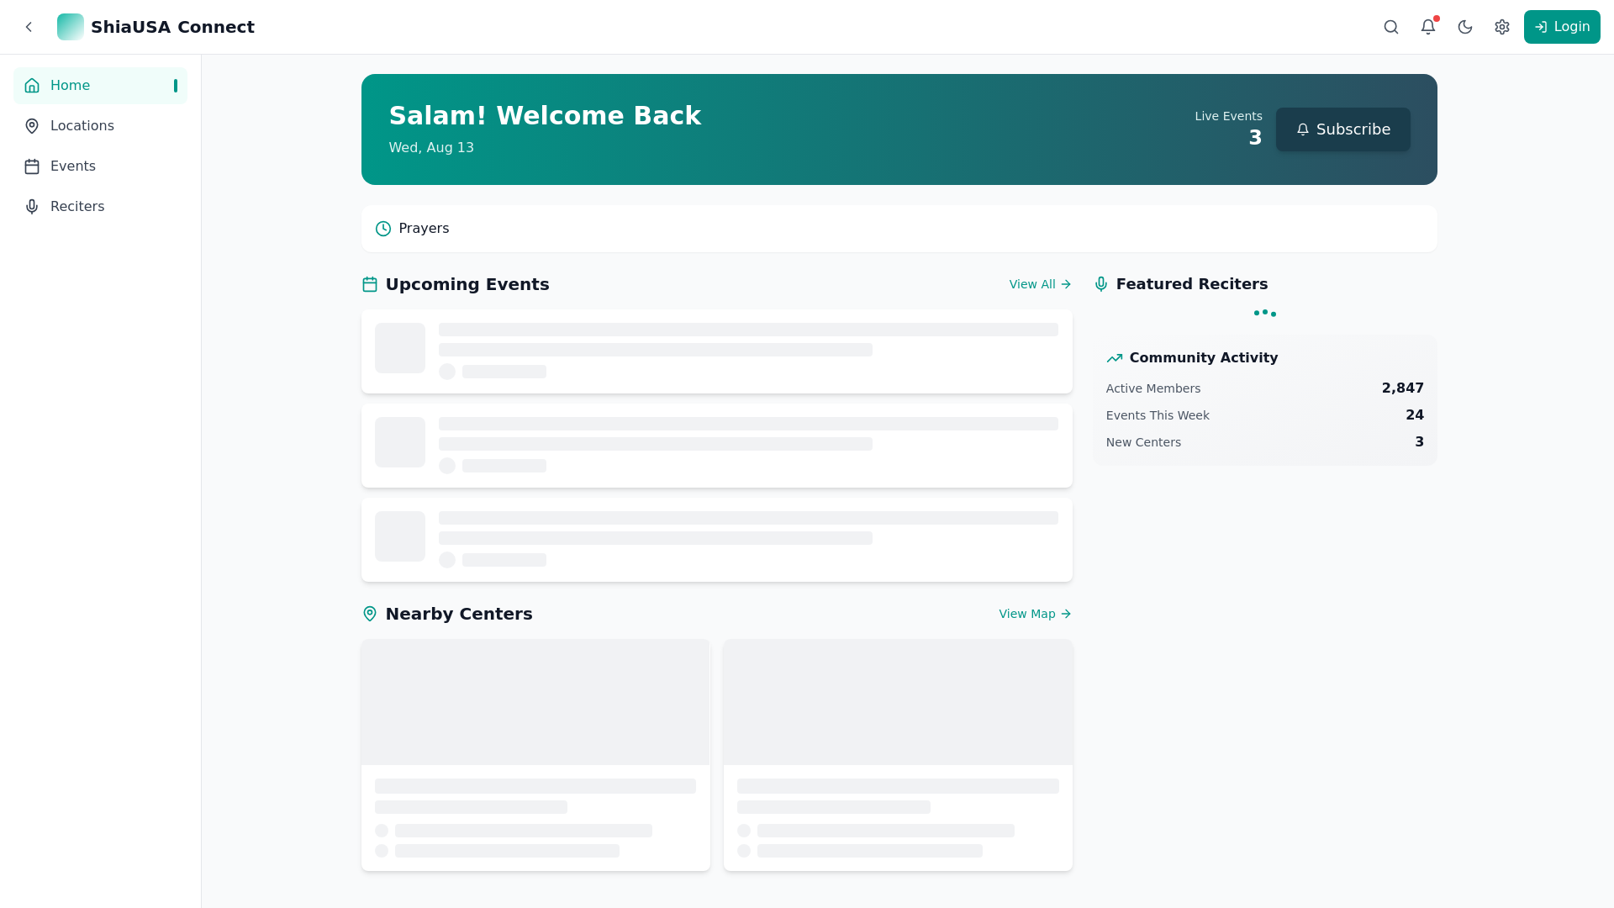1614x908 pixels.
Task: Click the Upcoming Events heading
Action: [467, 284]
